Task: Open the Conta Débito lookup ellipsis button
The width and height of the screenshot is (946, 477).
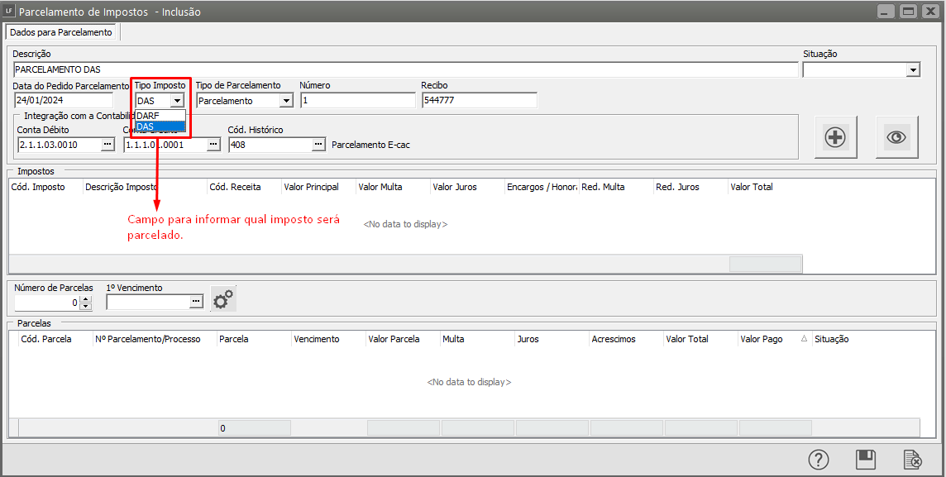Action: pyautogui.click(x=107, y=145)
